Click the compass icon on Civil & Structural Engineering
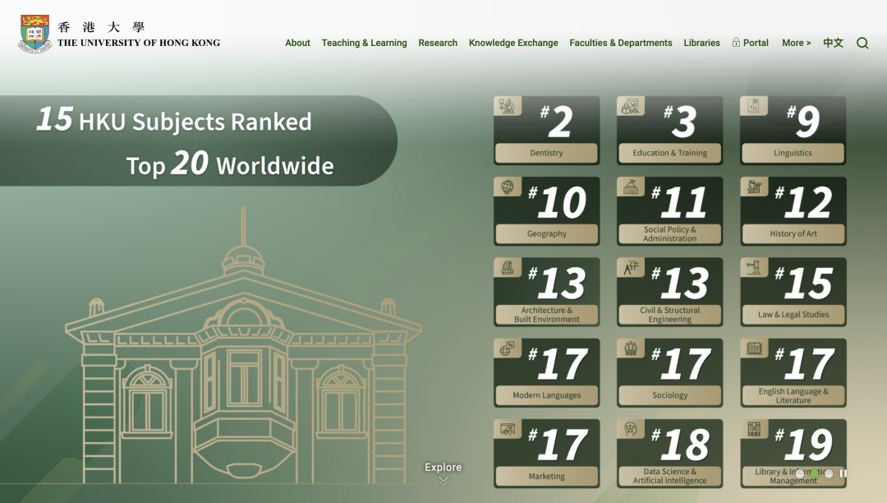The image size is (887, 503). pyautogui.click(x=630, y=268)
